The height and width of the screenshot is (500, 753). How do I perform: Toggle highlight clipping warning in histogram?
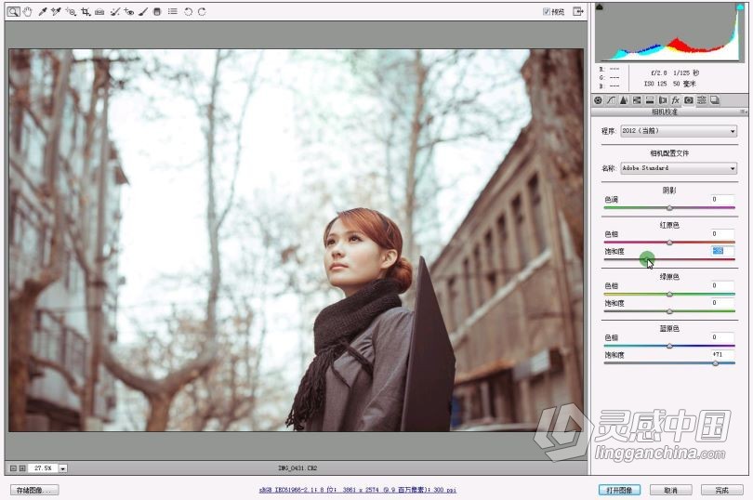pyautogui.click(x=740, y=7)
